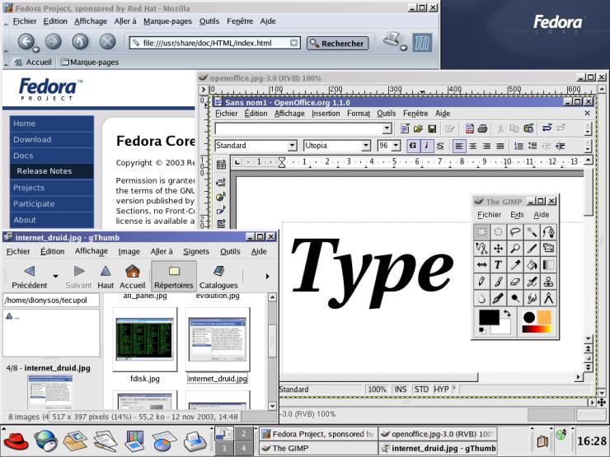This screenshot has height=457, width=610.
Task: Open Marque-pages menu in Mozilla menubar
Action: pyautogui.click(x=167, y=21)
